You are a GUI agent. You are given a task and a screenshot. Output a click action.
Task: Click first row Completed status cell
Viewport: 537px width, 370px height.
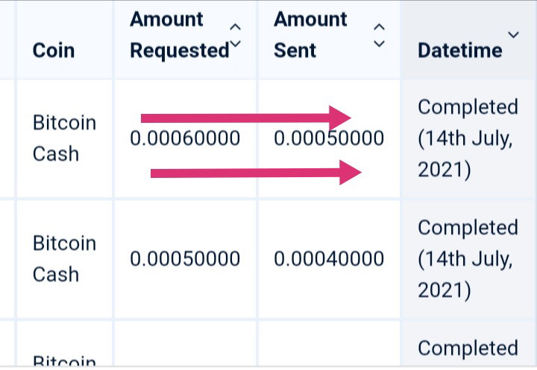coord(468,138)
